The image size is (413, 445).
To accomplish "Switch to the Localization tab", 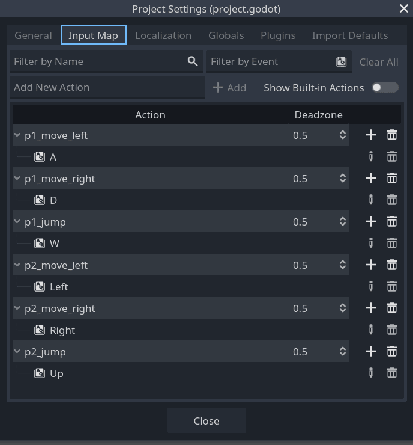I will (163, 35).
